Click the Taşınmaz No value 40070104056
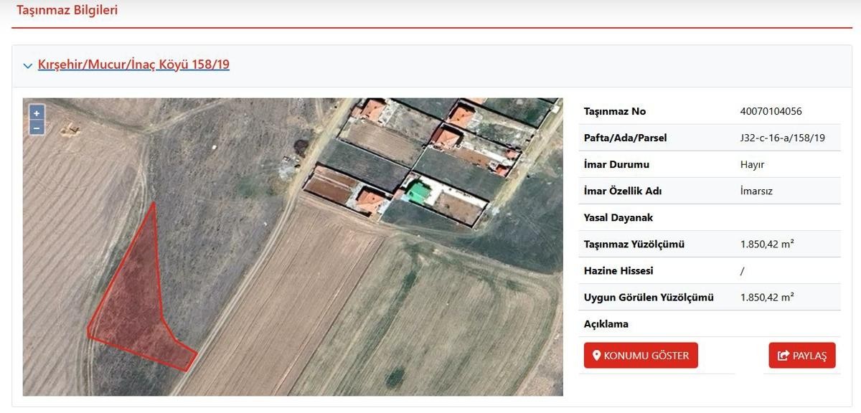This screenshot has height=413, width=861. tap(771, 111)
